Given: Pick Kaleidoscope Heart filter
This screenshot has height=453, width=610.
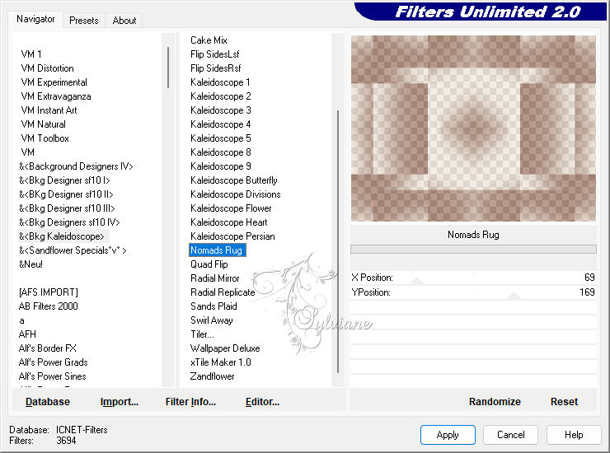Looking at the screenshot, I should point(229,222).
